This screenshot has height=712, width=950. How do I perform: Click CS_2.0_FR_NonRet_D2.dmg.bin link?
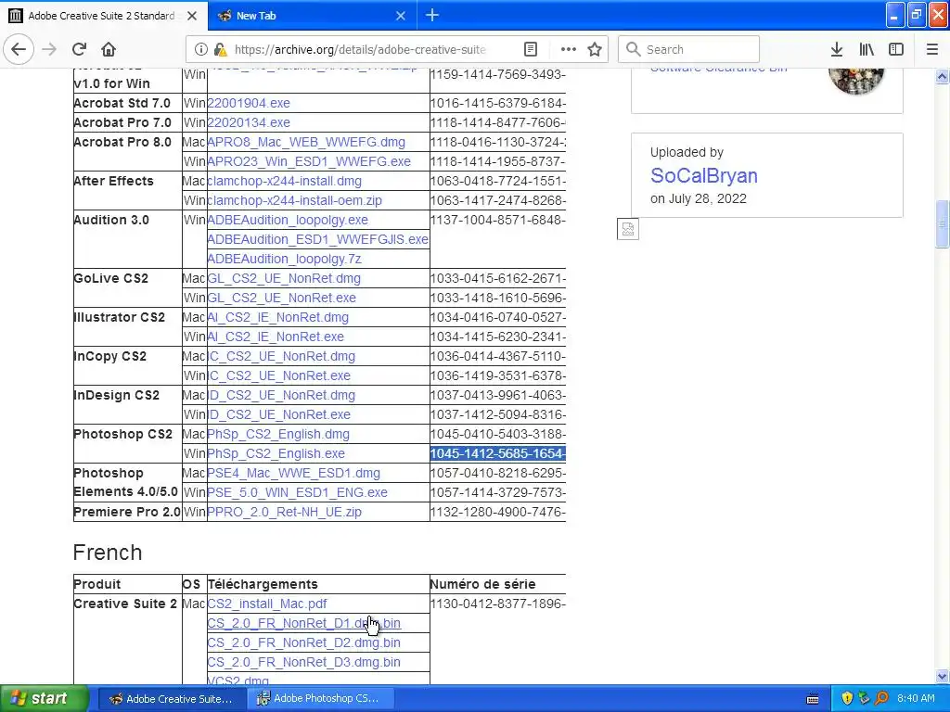pyautogui.click(x=303, y=642)
